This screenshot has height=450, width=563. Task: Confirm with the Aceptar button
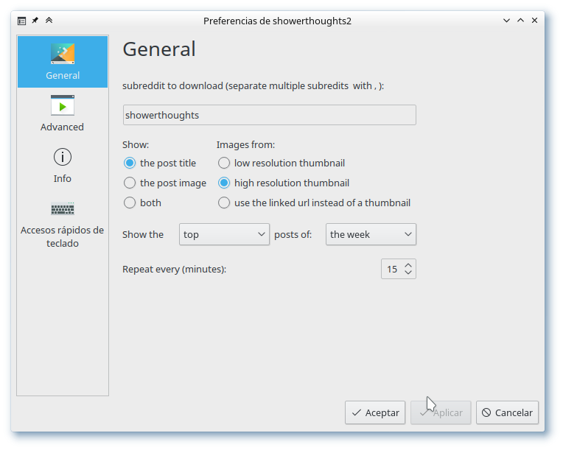[x=375, y=412]
